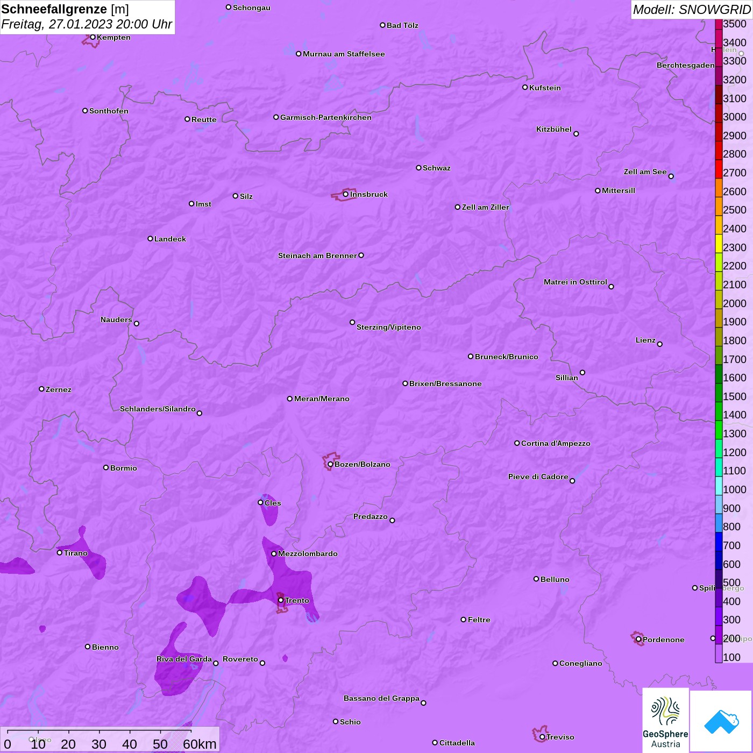
Task: Click the Kufstein location dot
Action: pos(525,87)
